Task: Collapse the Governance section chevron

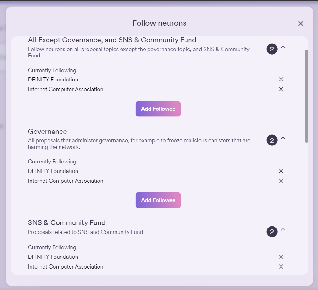Action: tap(283, 138)
